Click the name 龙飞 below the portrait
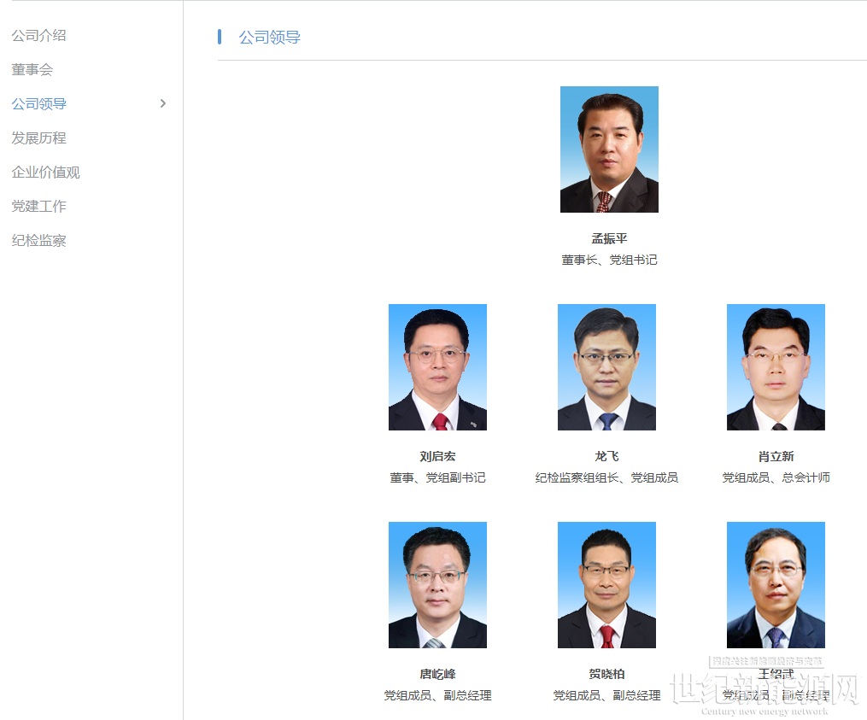 tap(606, 456)
